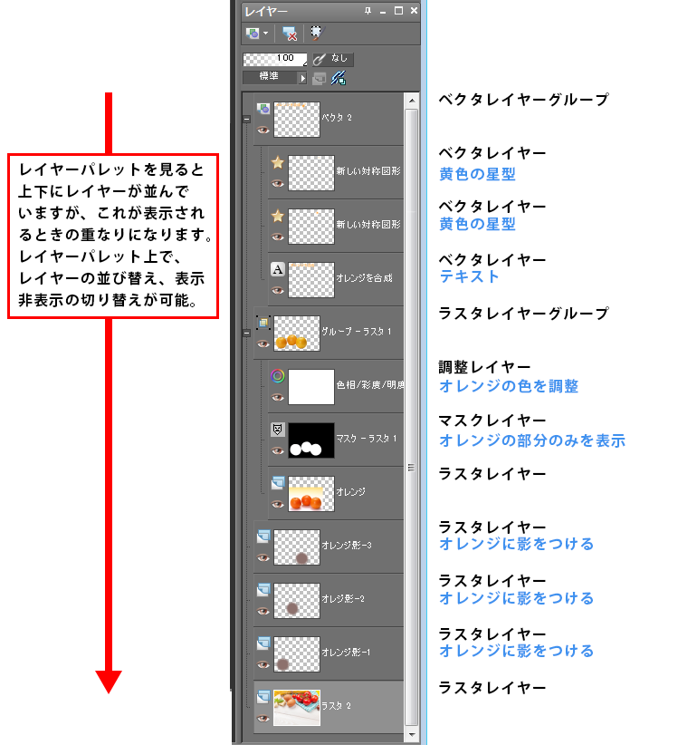Select the オレンジ layer name text
This screenshot has width=697, height=745.
click(x=350, y=492)
